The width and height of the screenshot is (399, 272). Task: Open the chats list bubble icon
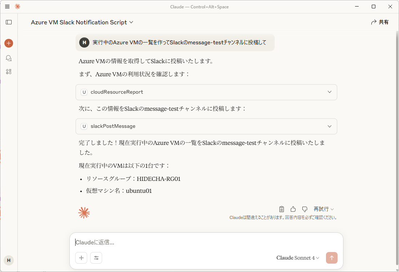(x=9, y=58)
